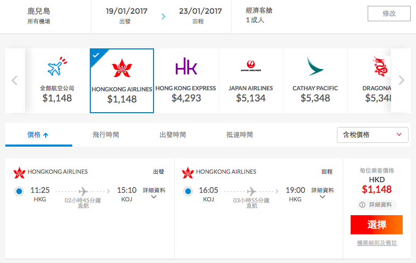Sort by flight duration tab
Viewport: 416px width, 263px height.
(106, 135)
